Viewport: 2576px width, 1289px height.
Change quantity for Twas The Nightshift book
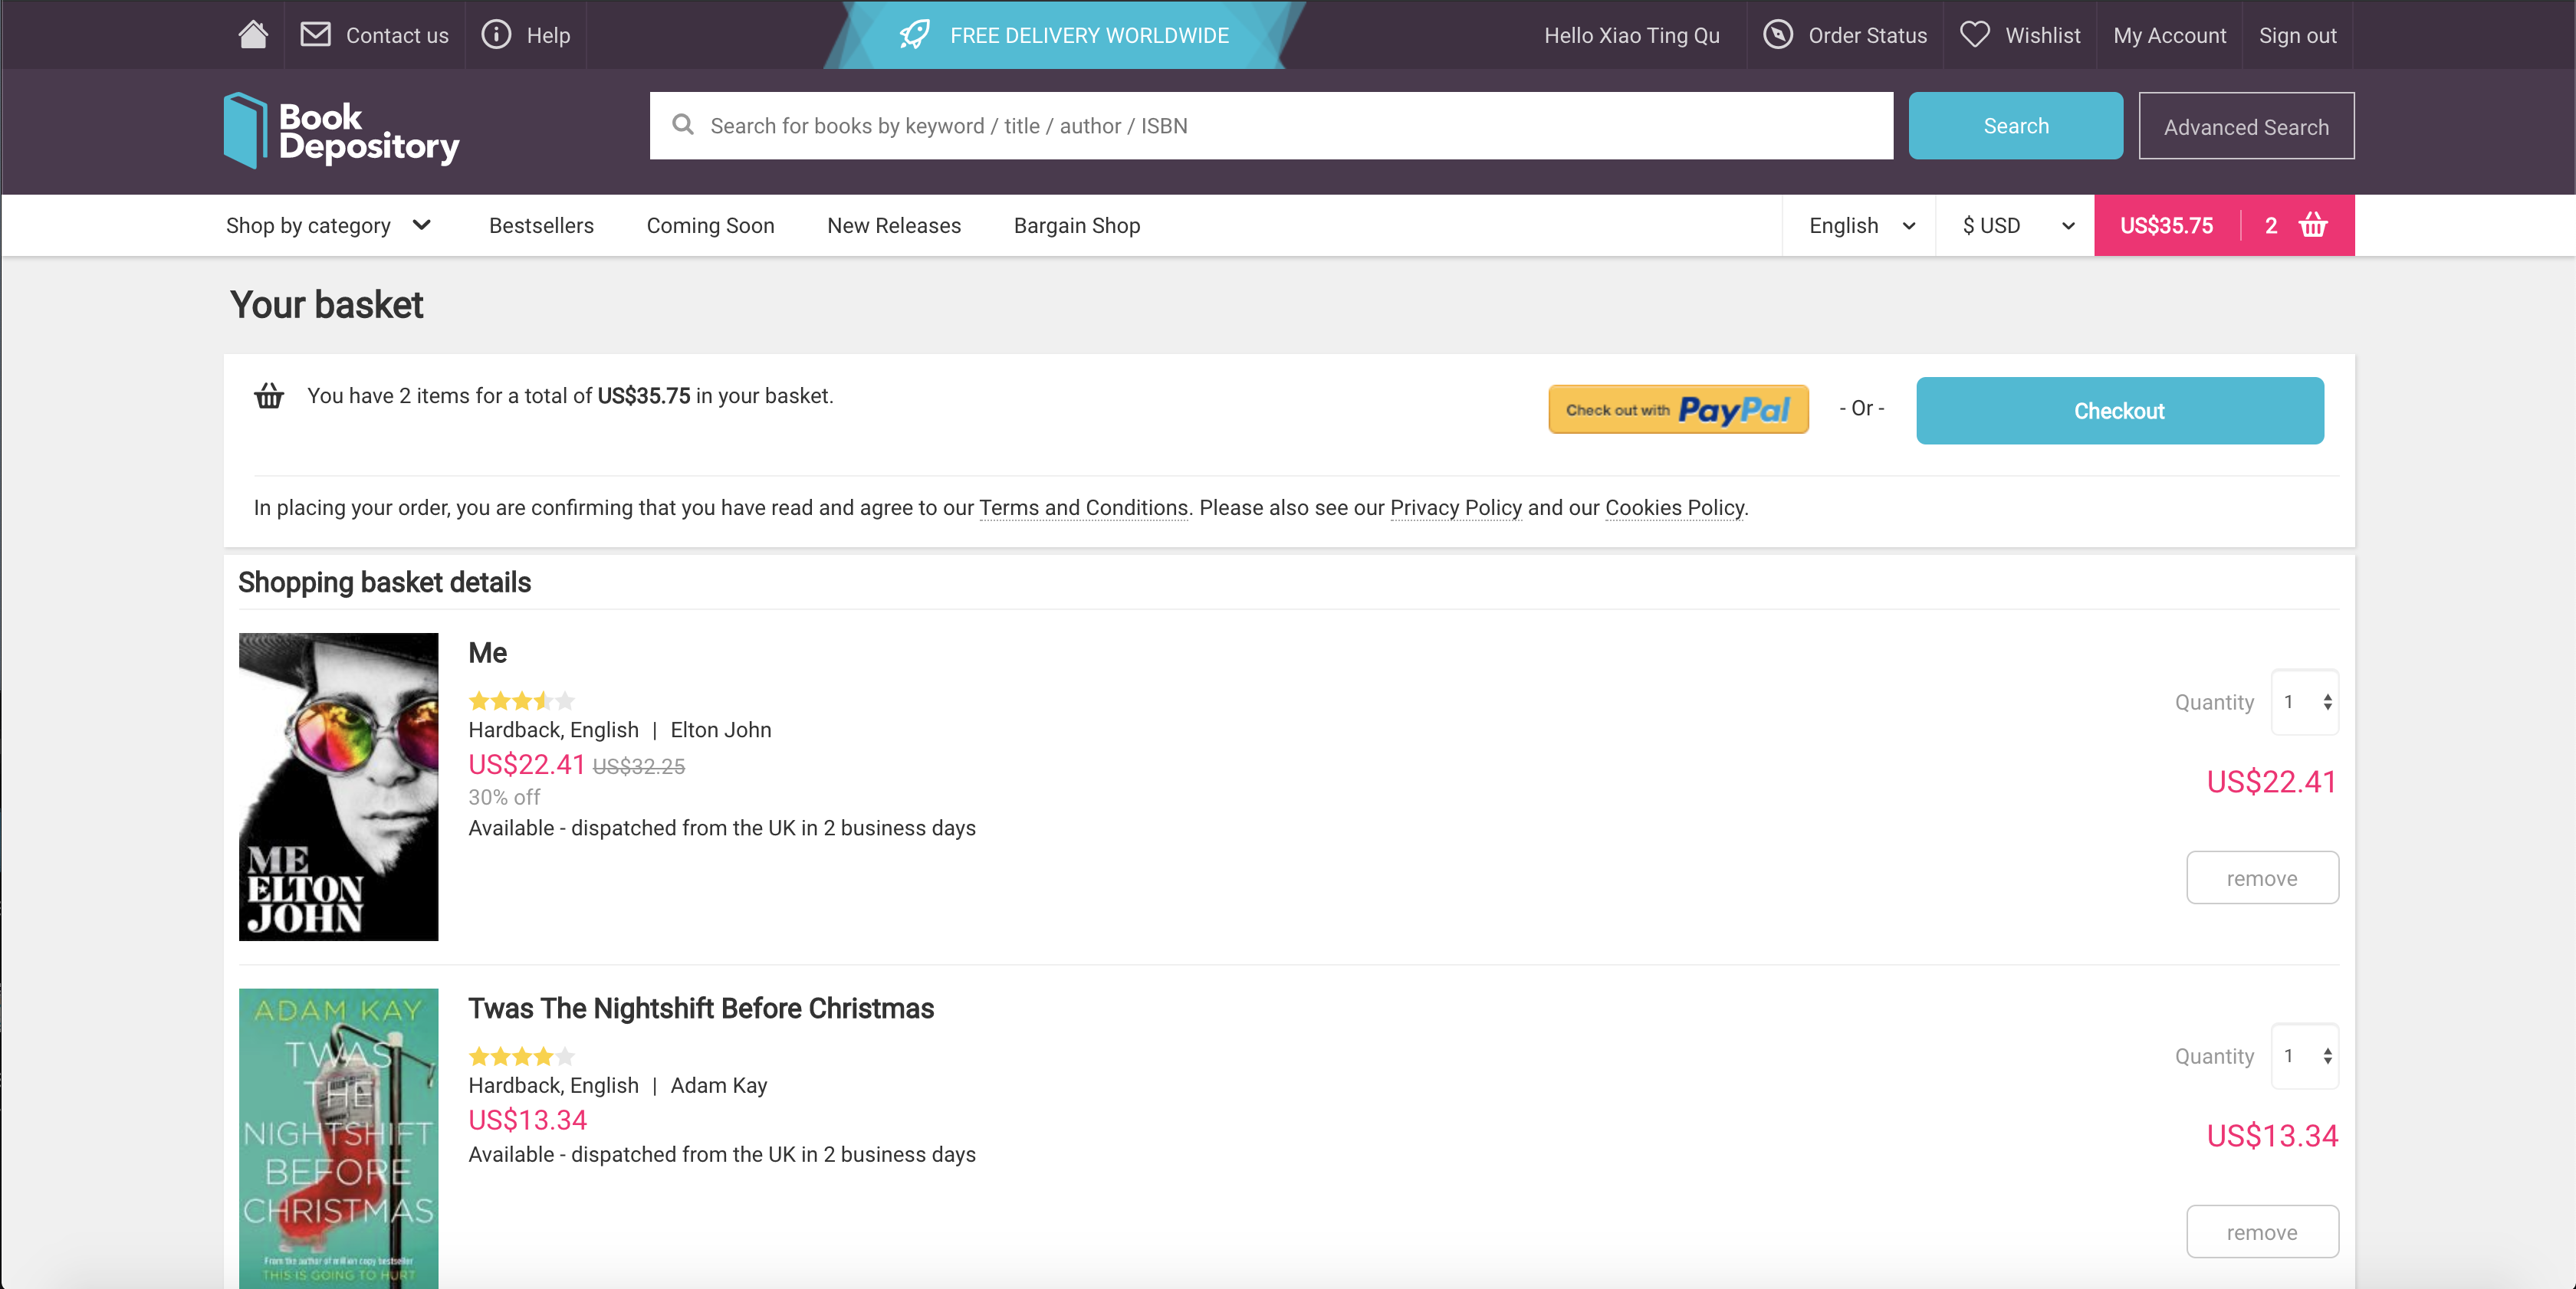(x=2305, y=1056)
